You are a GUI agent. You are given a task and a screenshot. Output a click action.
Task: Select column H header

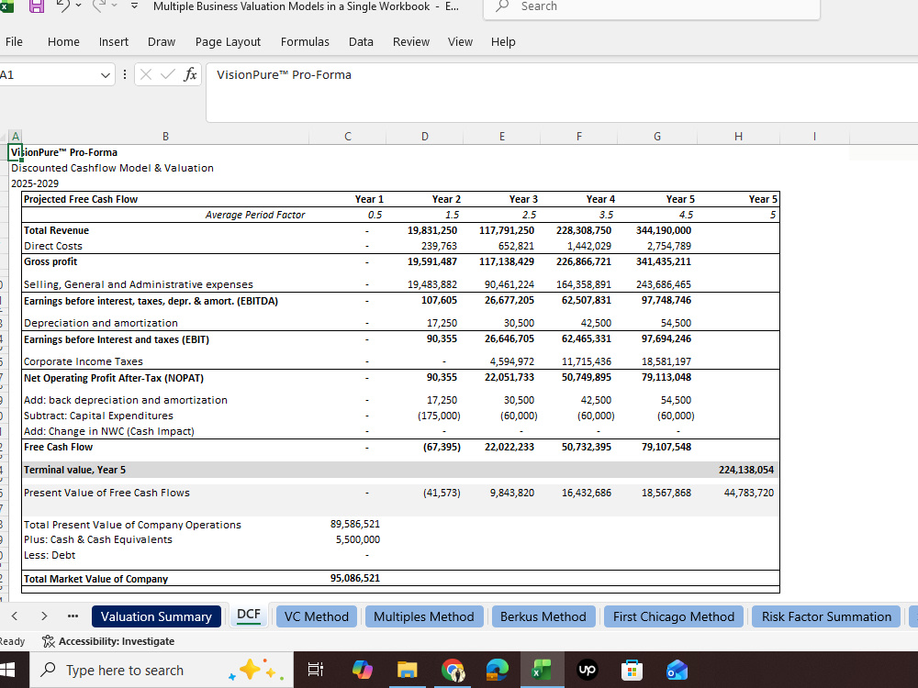pyautogui.click(x=738, y=137)
